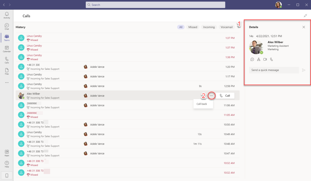Show All calls in History
The width and height of the screenshot is (311, 181).
point(181,27)
